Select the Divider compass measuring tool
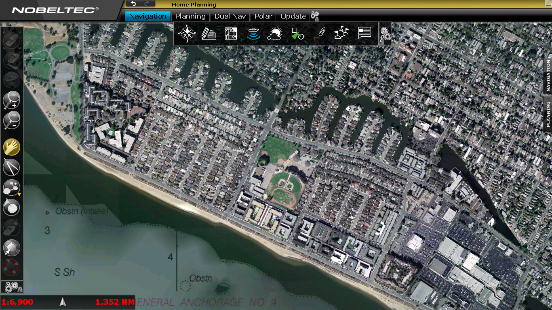552x310 pixels. [x=12, y=167]
